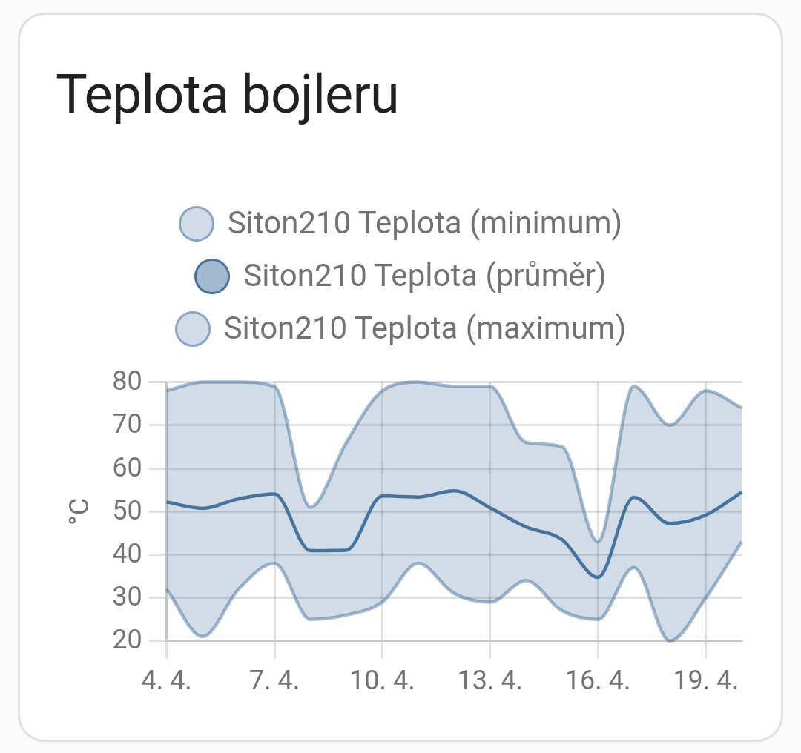
Task: Click the 7. 4. date axis label
Action: [x=274, y=680]
